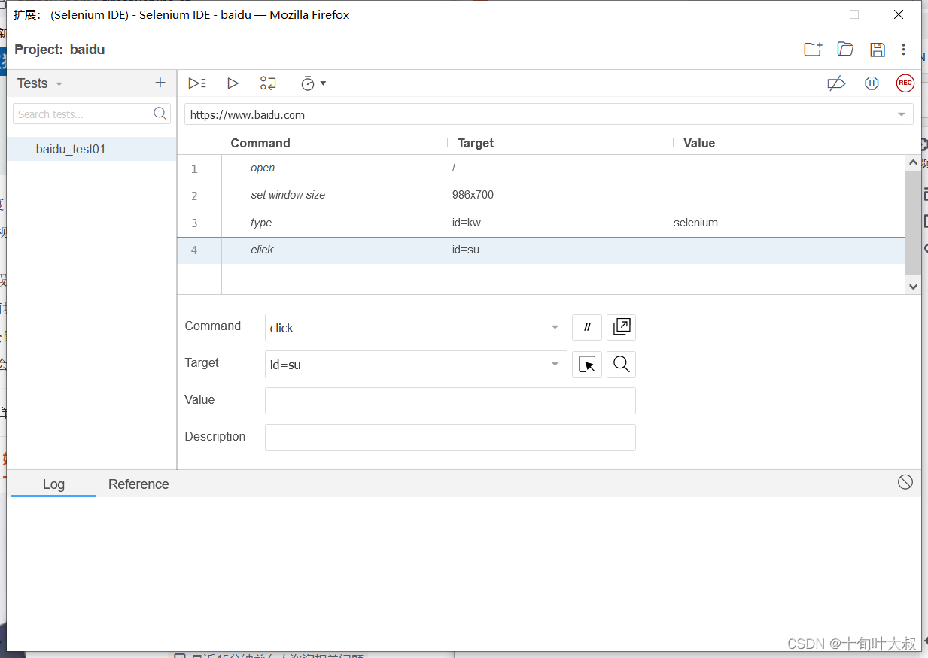928x658 pixels.
Task: Toggle the comment-out command button
Action: (587, 327)
